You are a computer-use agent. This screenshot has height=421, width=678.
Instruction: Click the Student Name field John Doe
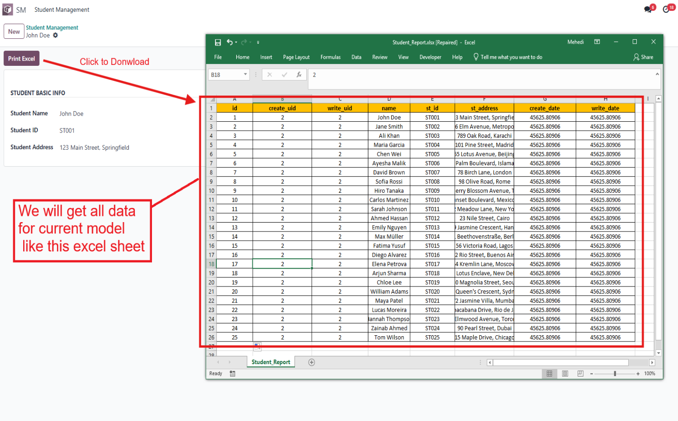click(71, 114)
